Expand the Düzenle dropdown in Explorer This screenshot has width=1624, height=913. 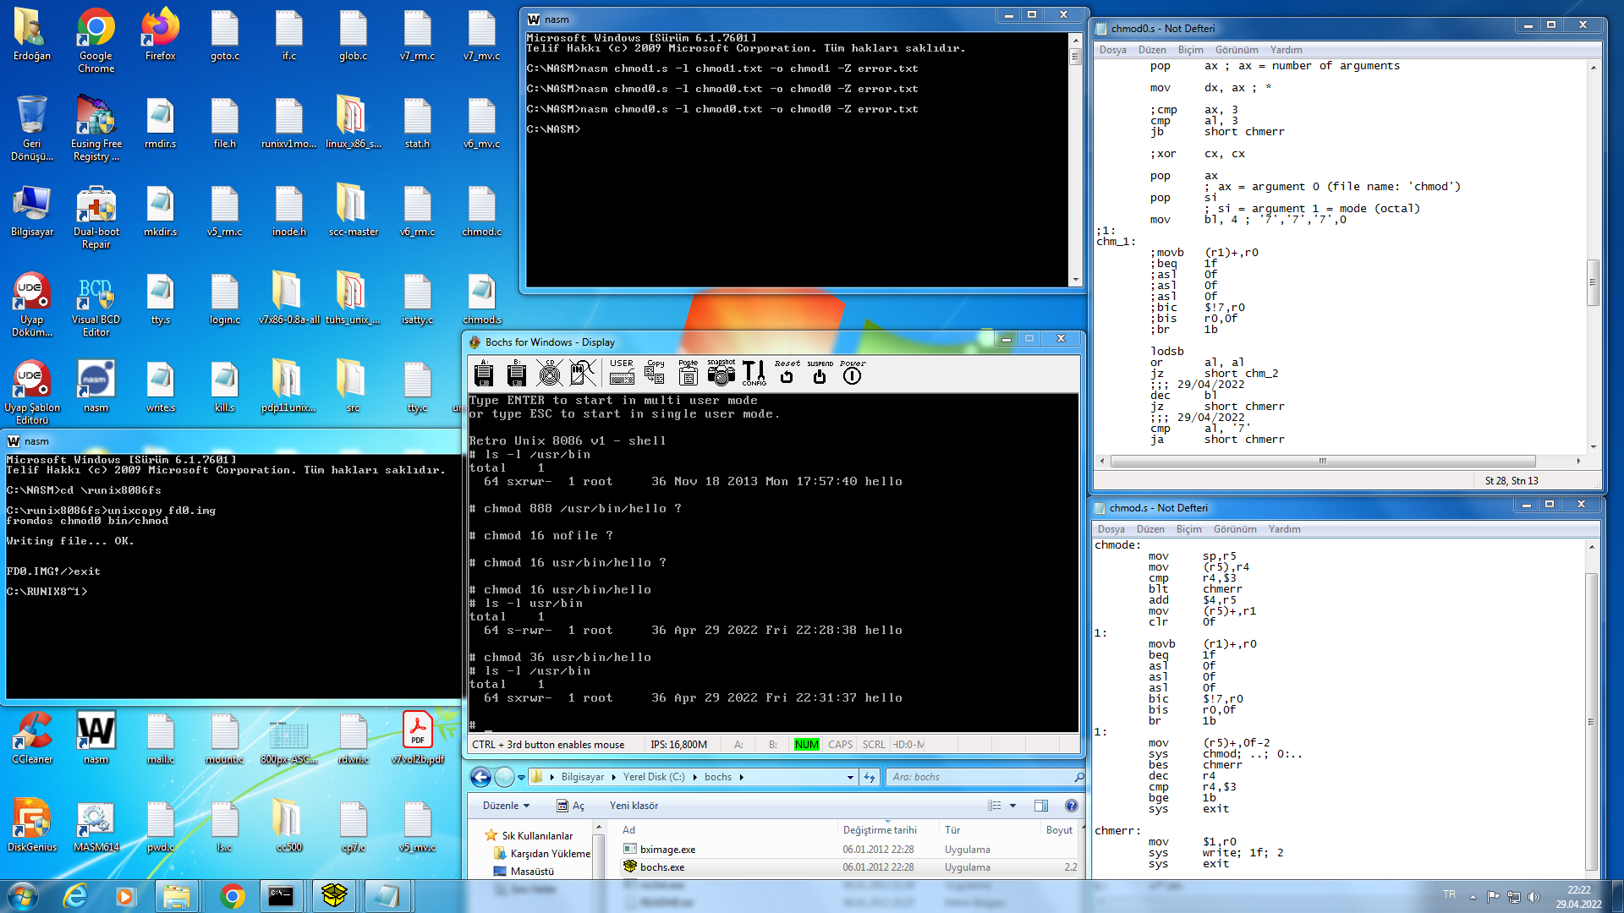pyautogui.click(x=506, y=806)
